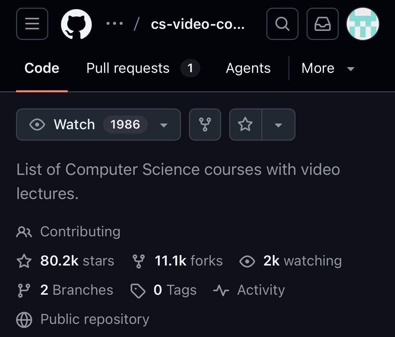Fork this repository with fork icon
Screen dimensions: 395x337
(x=205, y=125)
